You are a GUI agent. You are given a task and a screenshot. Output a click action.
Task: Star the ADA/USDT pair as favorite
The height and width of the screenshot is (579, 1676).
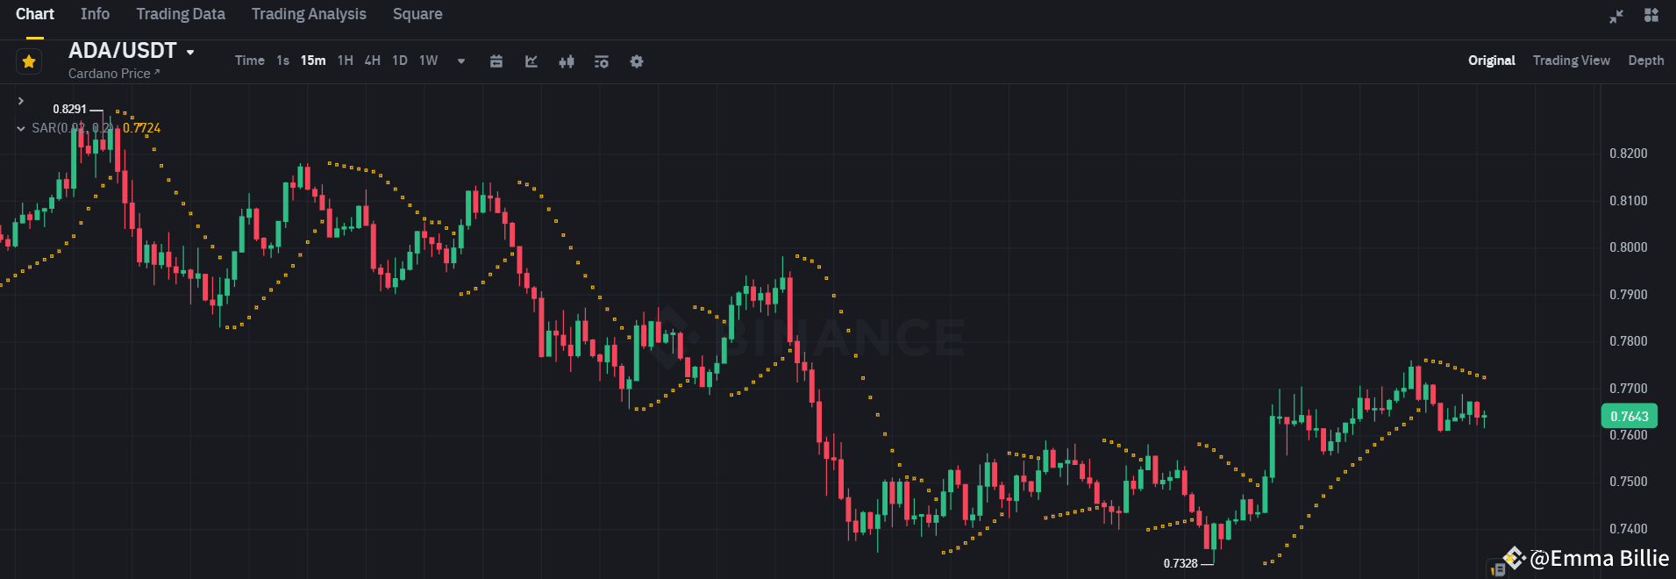28,61
